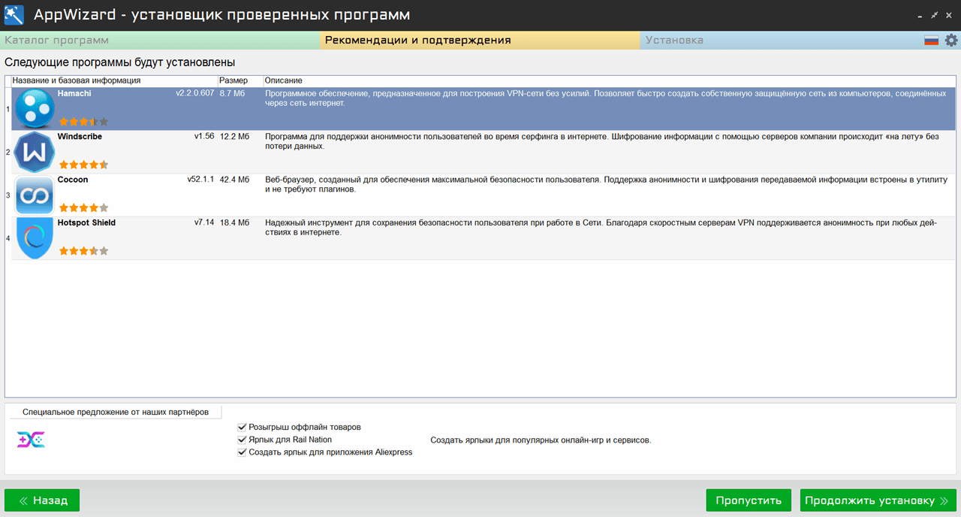
Task: Click 'Следующие программы будут установлены' heading
Action: pyautogui.click(x=120, y=62)
